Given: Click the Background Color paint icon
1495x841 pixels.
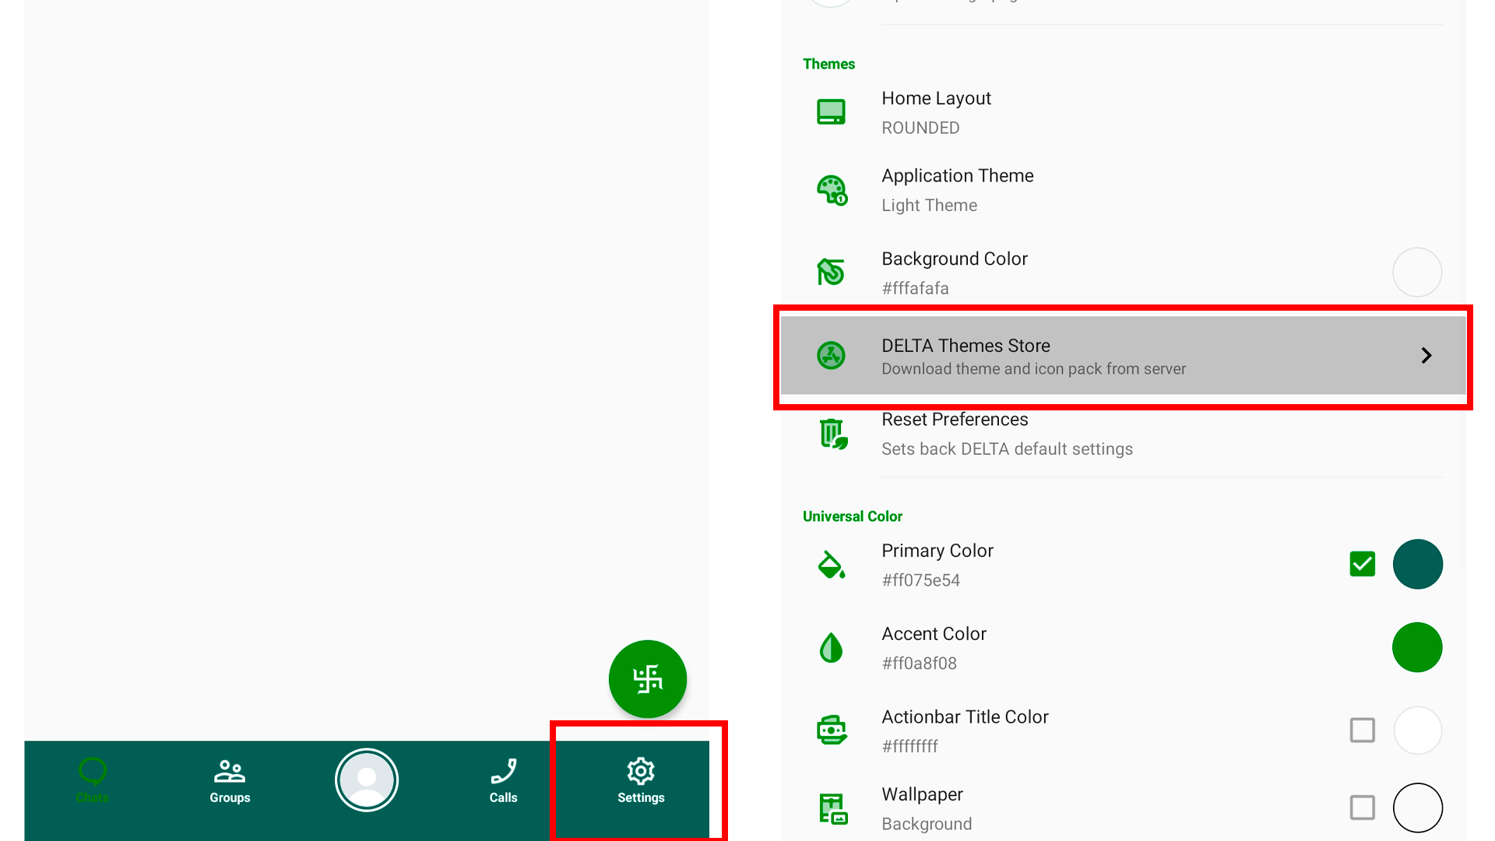Looking at the screenshot, I should (x=831, y=272).
